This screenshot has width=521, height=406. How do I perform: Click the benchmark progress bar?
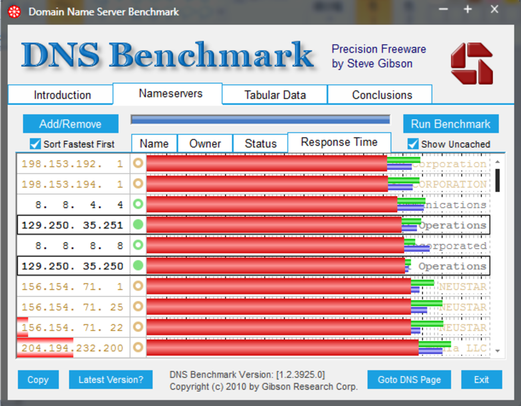tap(260, 119)
